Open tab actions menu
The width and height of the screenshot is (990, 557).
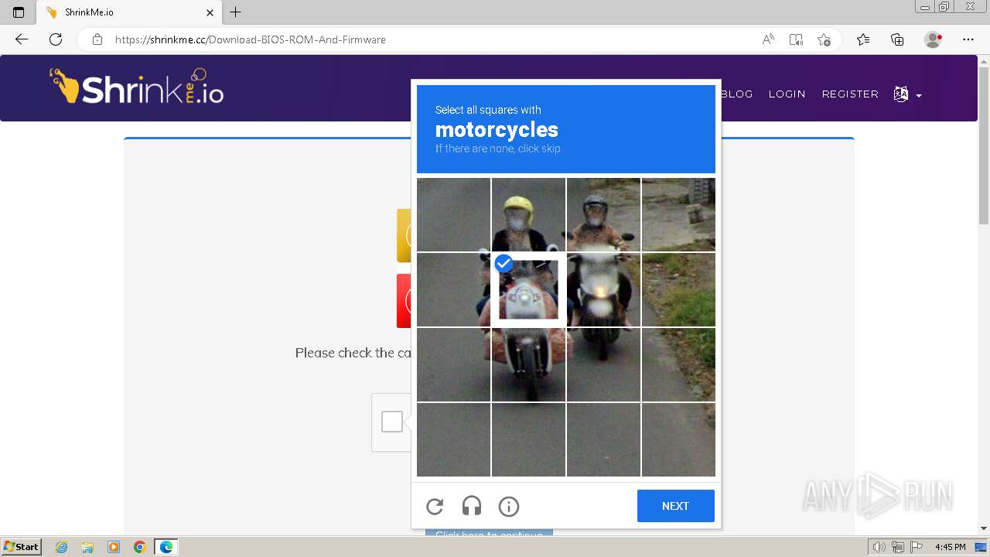19,12
